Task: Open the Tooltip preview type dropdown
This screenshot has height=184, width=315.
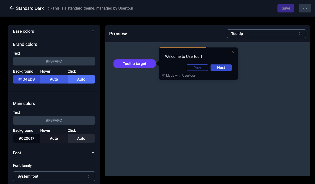Action: coord(266,34)
